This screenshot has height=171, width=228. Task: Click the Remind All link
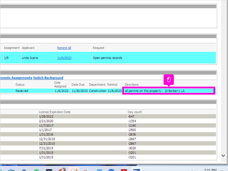[64, 48]
